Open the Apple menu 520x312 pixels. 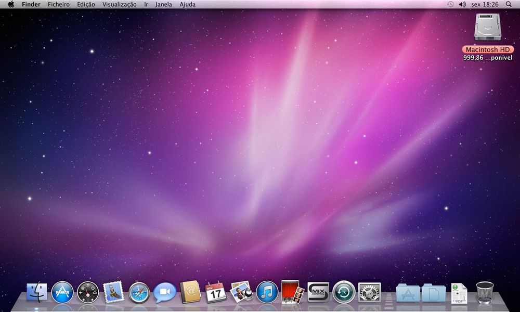(11, 4)
